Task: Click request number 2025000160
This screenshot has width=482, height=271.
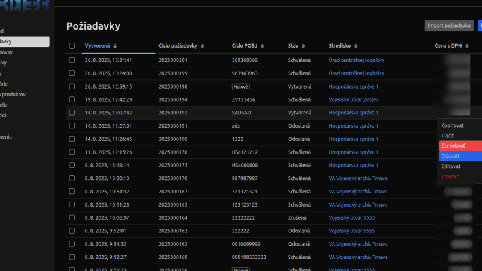Action: [173, 257]
